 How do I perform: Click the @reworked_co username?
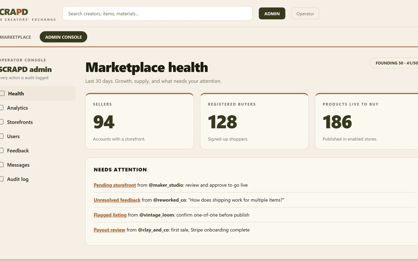170,200
